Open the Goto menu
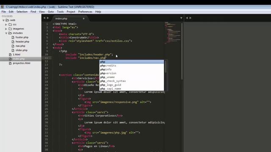Screen dimensions: 271x152 [51, 12]
